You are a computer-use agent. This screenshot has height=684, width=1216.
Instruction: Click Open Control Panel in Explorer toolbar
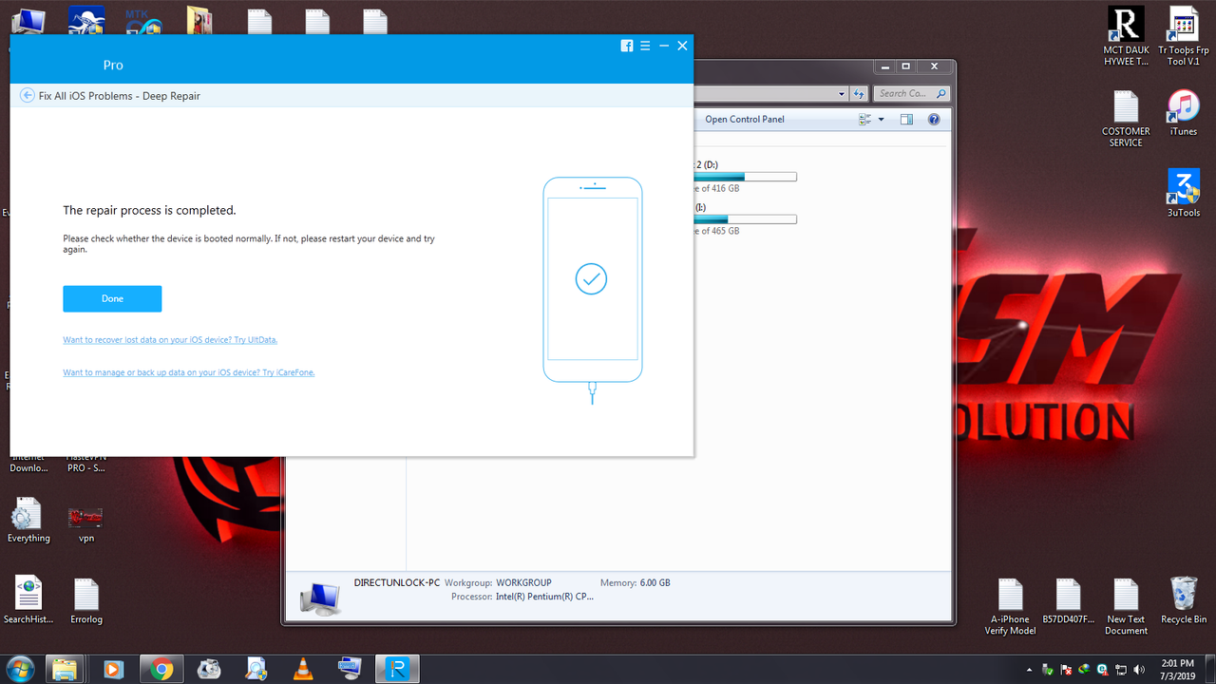(745, 120)
